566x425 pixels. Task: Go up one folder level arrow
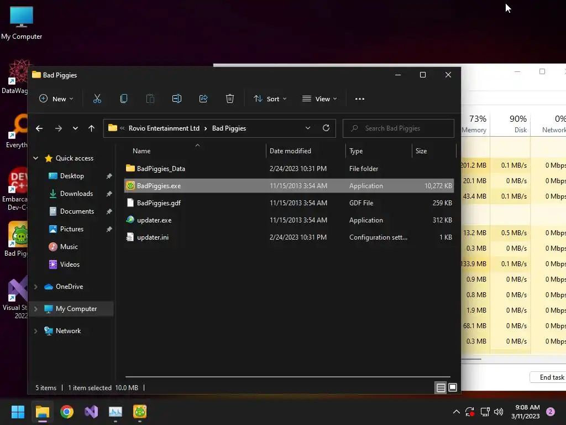[x=91, y=128]
